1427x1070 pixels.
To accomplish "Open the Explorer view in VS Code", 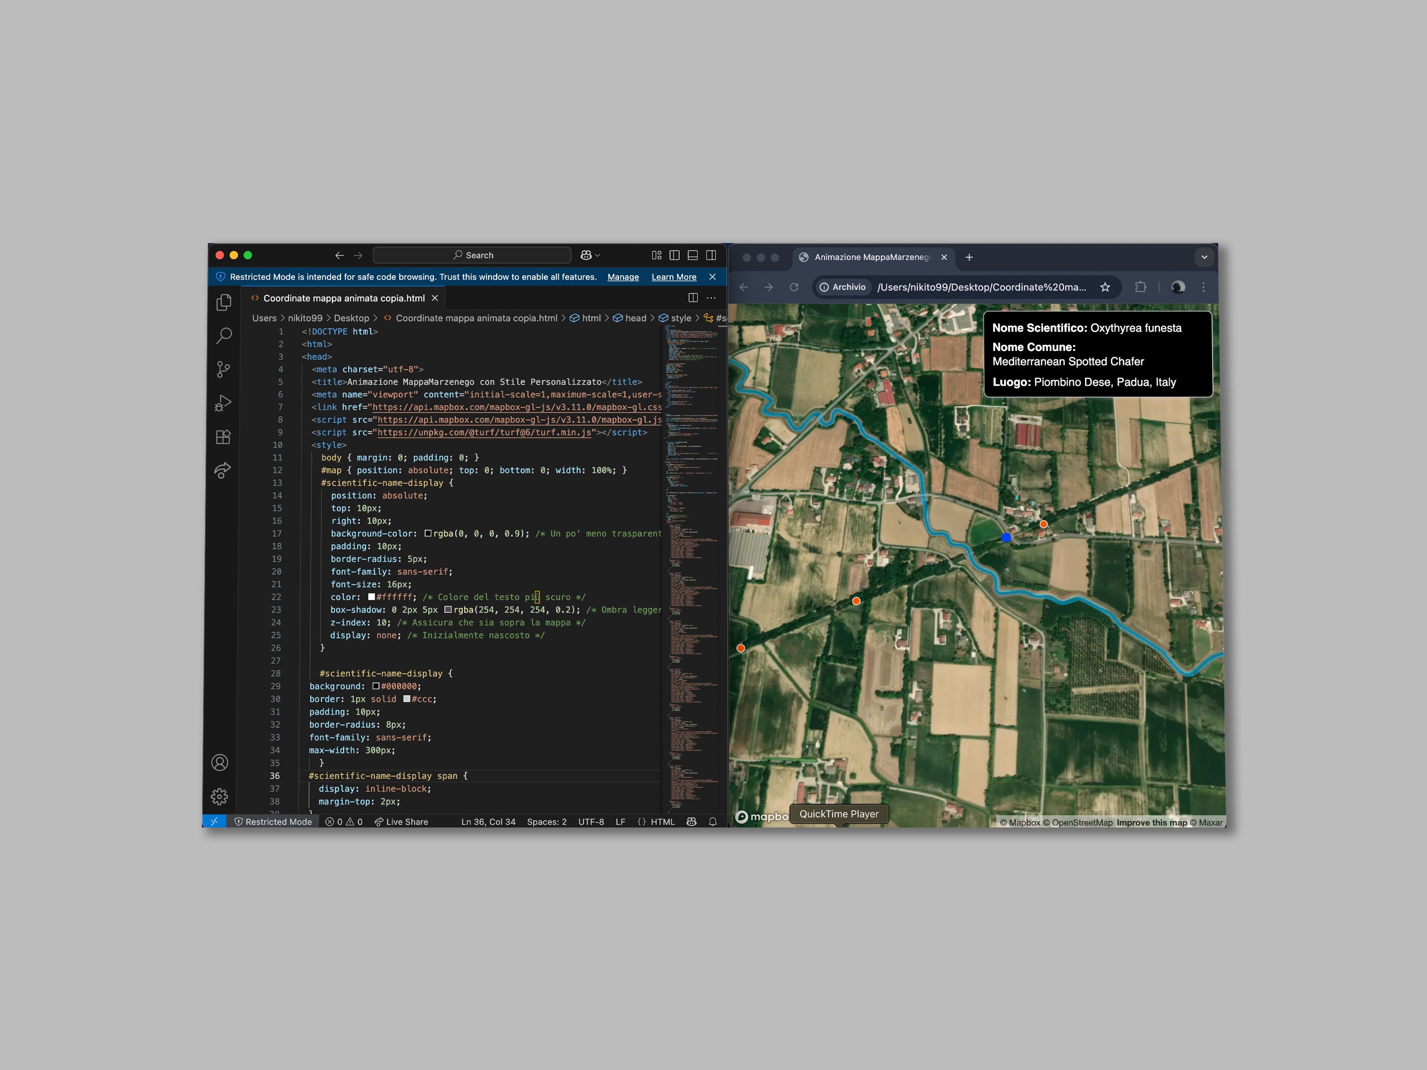I will (224, 302).
